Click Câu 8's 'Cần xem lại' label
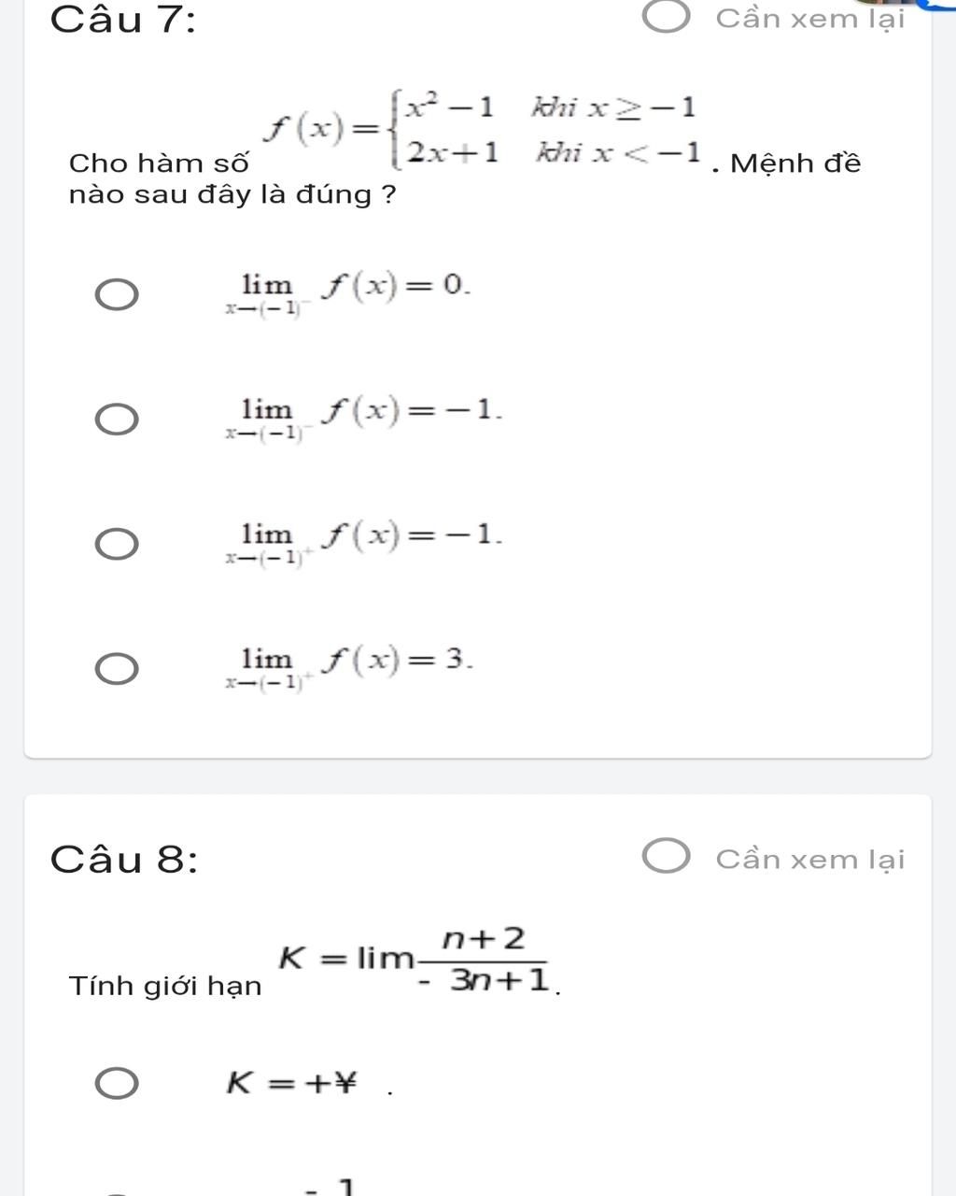This screenshot has width=956, height=1196. (809, 859)
